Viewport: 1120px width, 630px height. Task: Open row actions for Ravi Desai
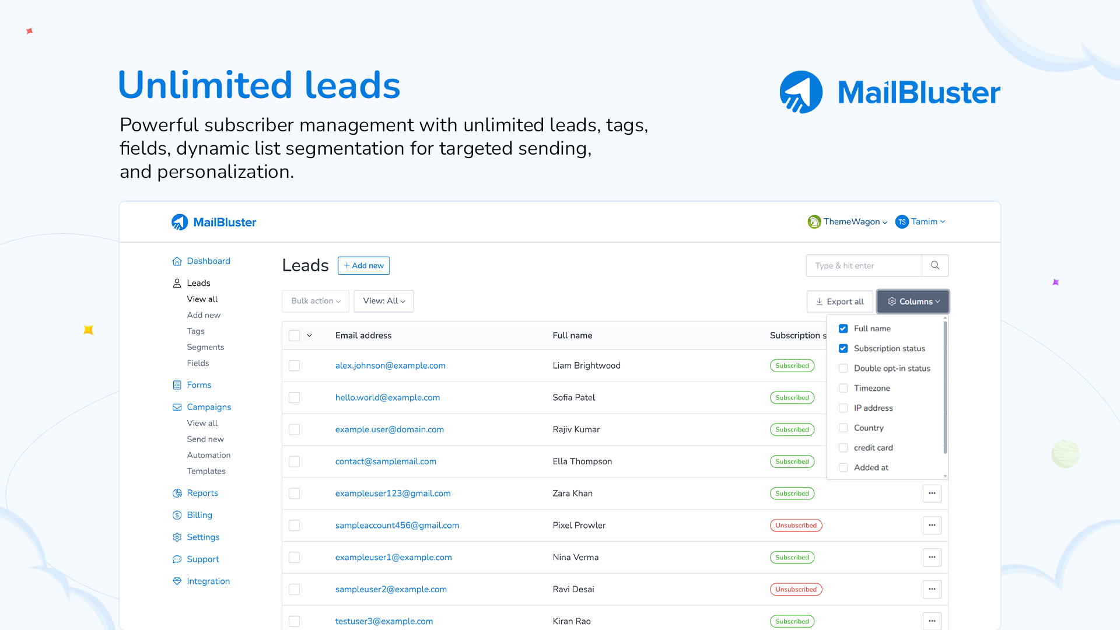click(932, 589)
